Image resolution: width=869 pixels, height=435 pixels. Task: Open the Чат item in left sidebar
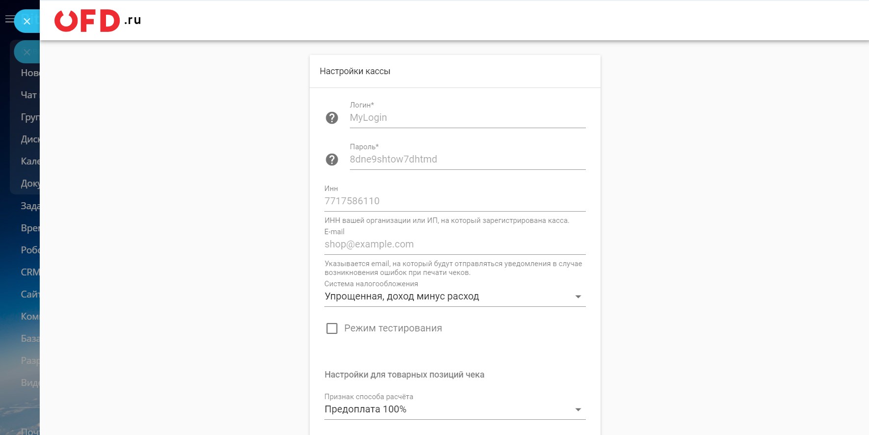tap(28, 95)
